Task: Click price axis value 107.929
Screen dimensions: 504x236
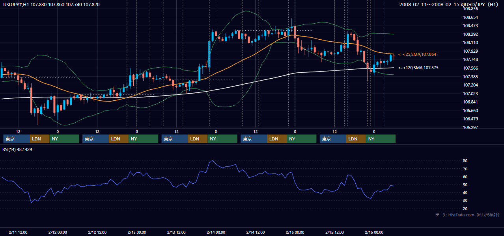Action: pyautogui.click(x=471, y=51)
